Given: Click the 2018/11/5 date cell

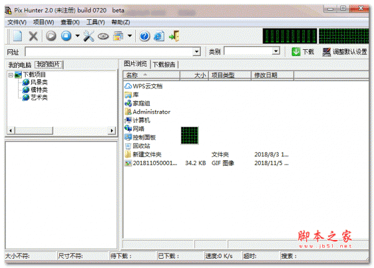Looking at the screenshot, I should click(x=271, y=163).
